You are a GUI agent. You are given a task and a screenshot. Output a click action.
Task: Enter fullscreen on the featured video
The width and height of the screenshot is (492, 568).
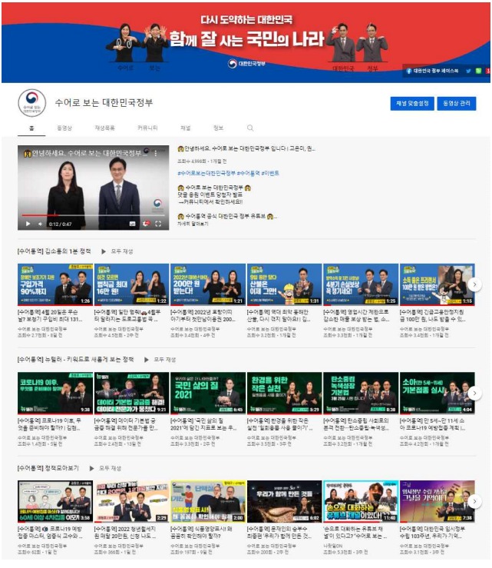pyautogui.click(x=159, y=224)
